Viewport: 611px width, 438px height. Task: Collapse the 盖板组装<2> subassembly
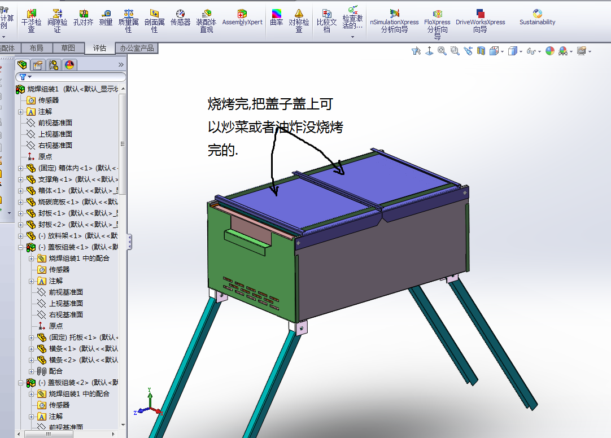[21, 383]
